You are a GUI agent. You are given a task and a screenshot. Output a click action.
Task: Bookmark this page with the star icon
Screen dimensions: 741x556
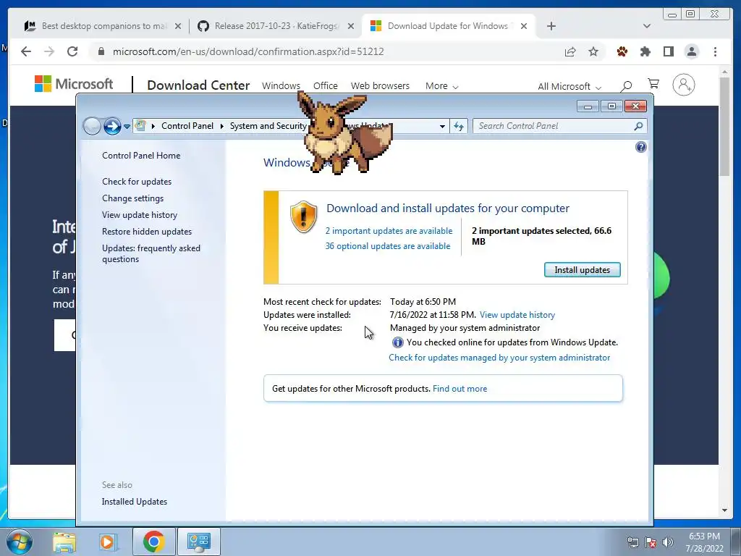click(x=593, y=51)
